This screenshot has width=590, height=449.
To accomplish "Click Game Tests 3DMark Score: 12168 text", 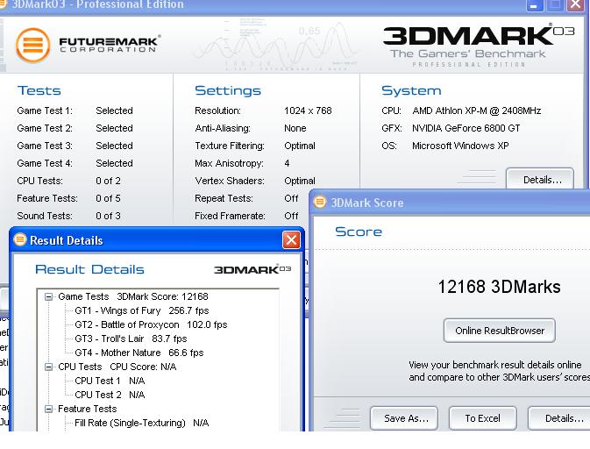I will pos(133,296).
